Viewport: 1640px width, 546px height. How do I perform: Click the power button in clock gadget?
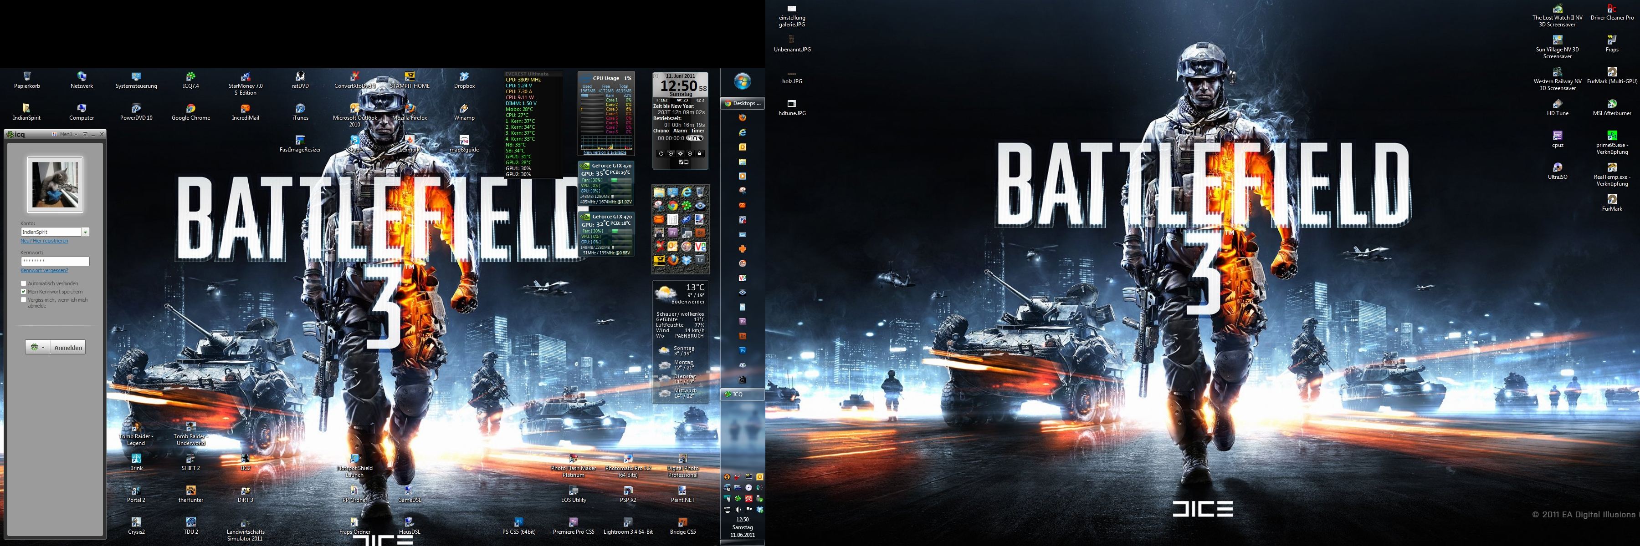pyautogui.click(x=661, y=154)
